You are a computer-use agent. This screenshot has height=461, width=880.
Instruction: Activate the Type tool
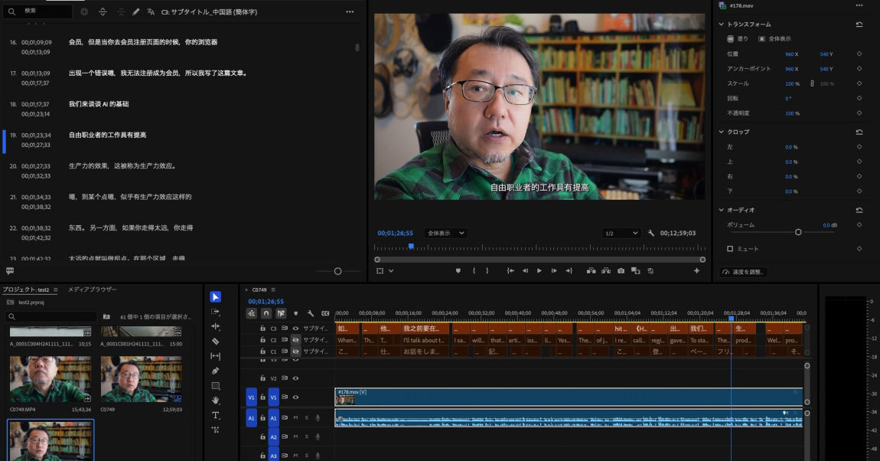[x=215, y=414]
